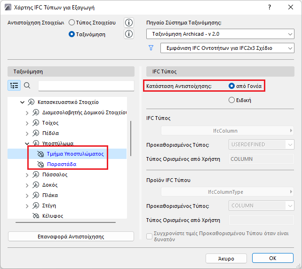The width and height of the screenshot is (302, 269).
Task: Click the Ταξινόμηση panel header
Action: pos(71,71)
